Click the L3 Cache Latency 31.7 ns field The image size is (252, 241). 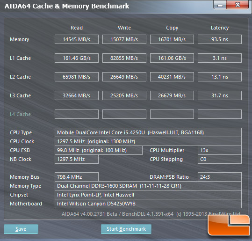click(220, 95)
